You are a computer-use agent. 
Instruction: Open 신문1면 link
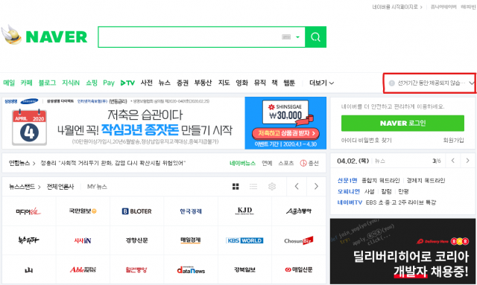(347, 181)
